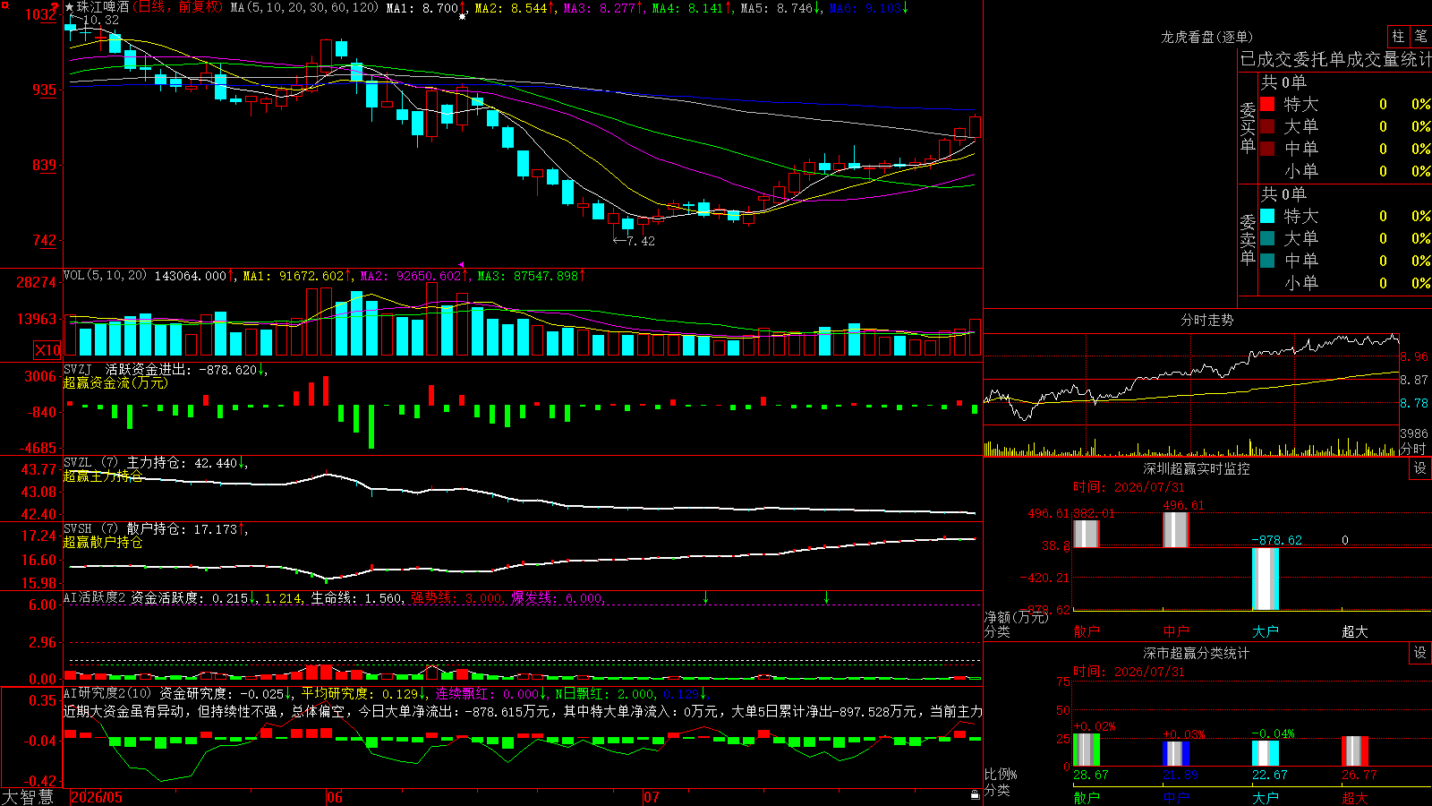Click the AI研究度2(10) indicator label
The image size is (1432, 806).
point(107,693)
